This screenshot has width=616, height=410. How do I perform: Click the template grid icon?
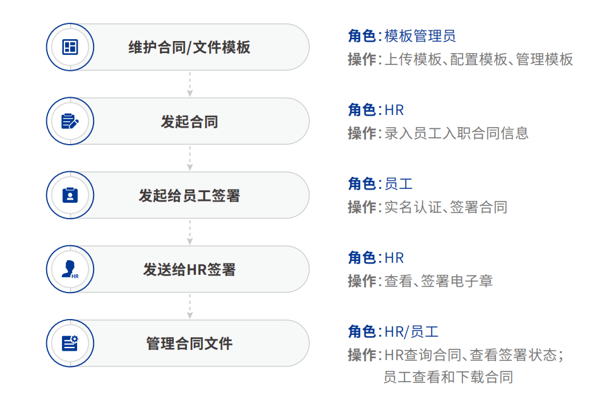pos(70,47)
